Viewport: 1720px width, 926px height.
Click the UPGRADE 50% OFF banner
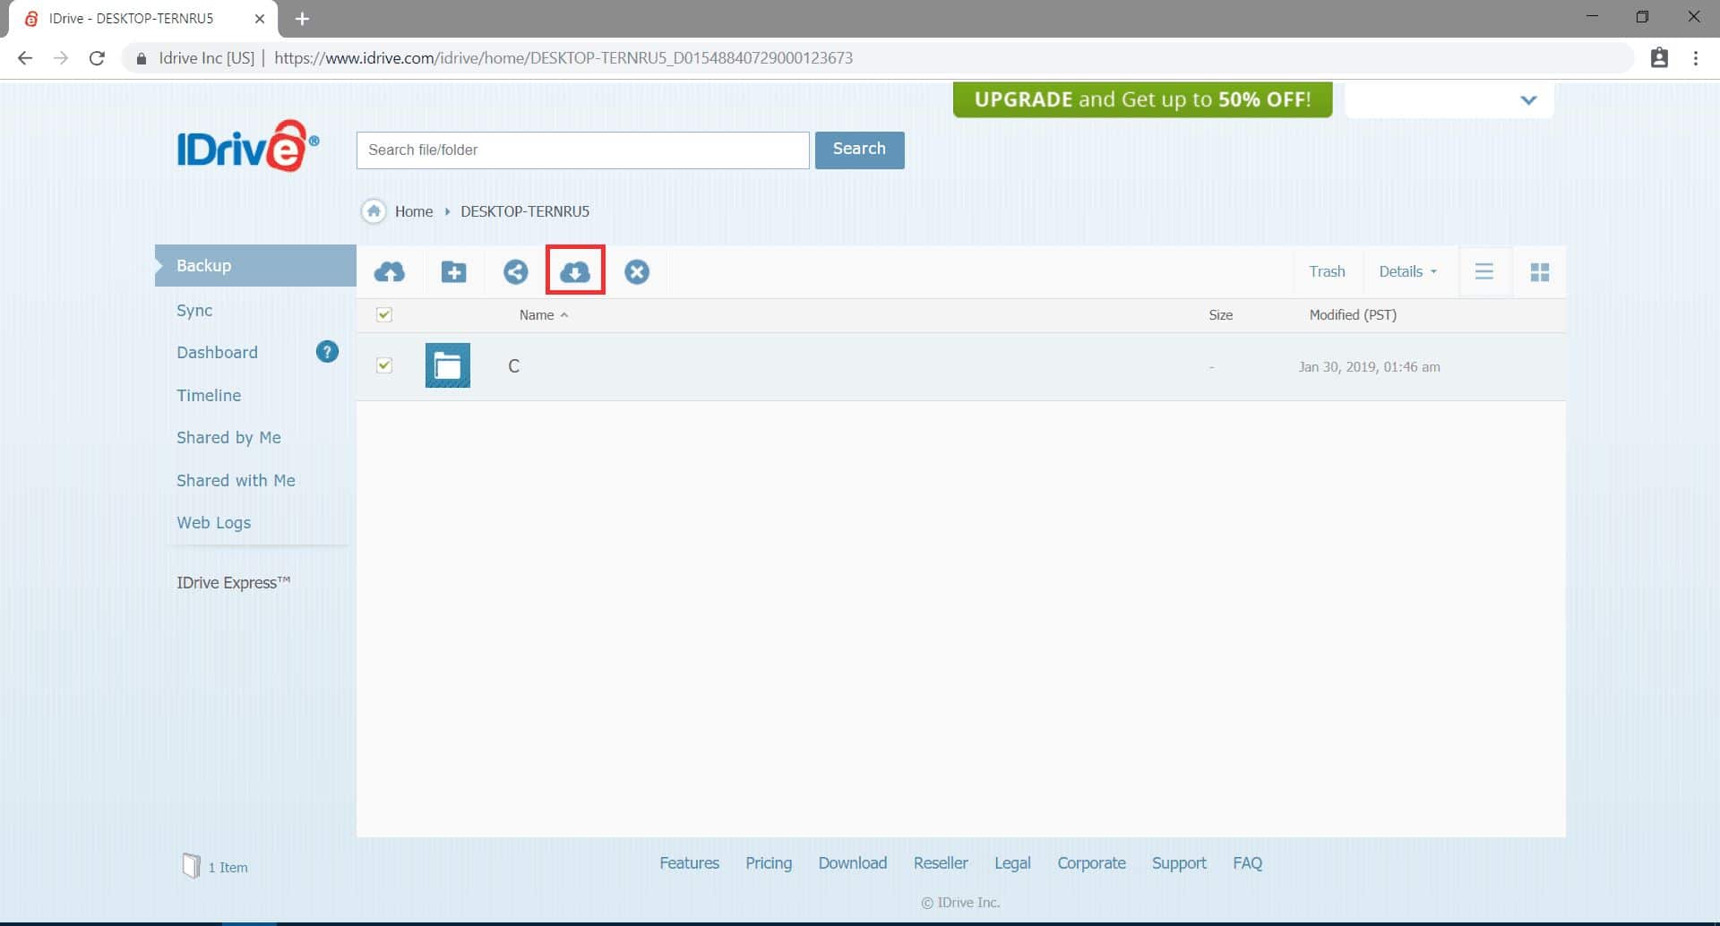click(x=1142, y=99)
